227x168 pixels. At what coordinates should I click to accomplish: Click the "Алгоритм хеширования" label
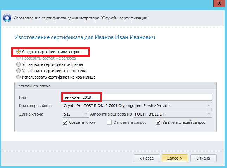[111, 114]
